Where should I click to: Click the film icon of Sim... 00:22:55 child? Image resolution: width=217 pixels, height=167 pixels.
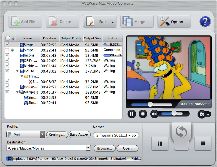click(26, 98)
